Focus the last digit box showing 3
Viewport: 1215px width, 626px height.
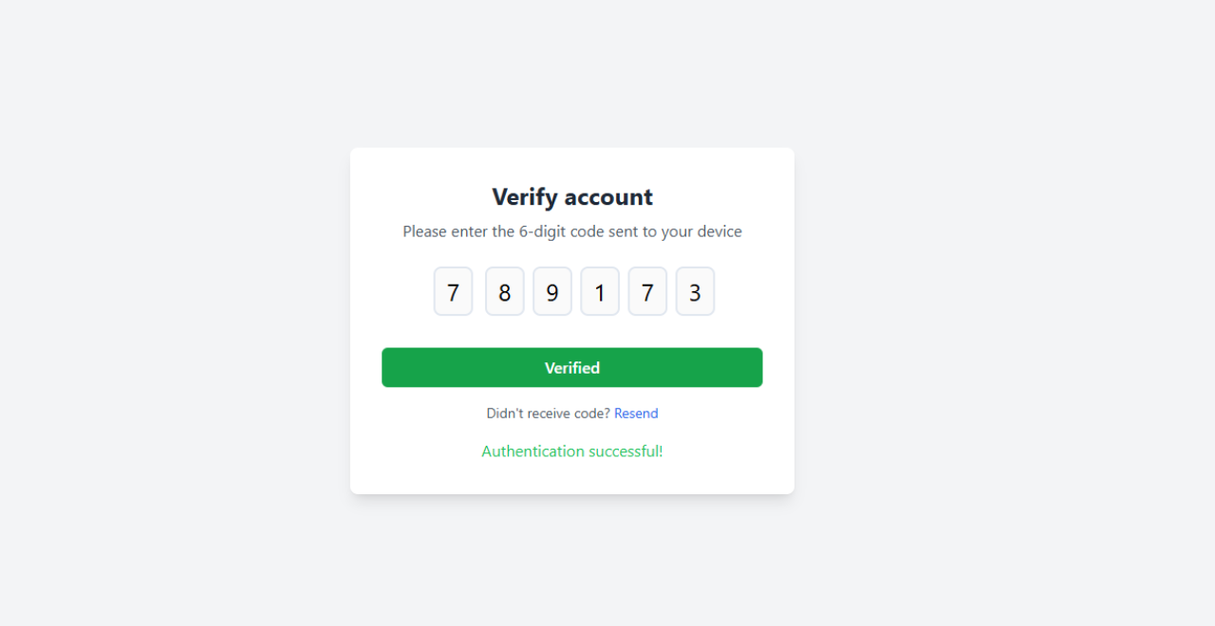(695, 291)
